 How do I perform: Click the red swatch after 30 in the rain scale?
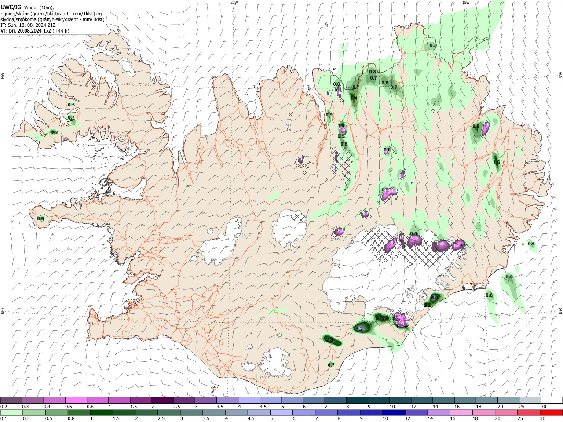(x=551, y=412)
